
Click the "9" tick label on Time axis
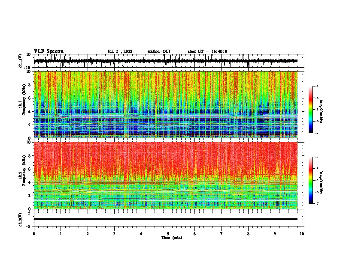pyautogui.click(x=275, y=234)
